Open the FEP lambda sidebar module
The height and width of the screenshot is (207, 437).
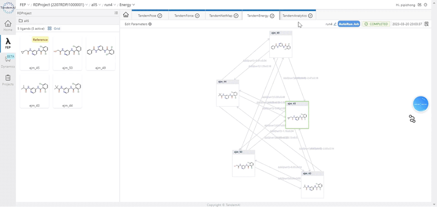[x=8, y=44]
